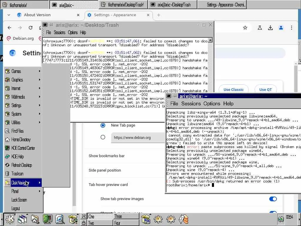The height and width of the screenshot is (226, 301).
Task: Expand the Utilities submenu arrow
Action: click(40, 122)
